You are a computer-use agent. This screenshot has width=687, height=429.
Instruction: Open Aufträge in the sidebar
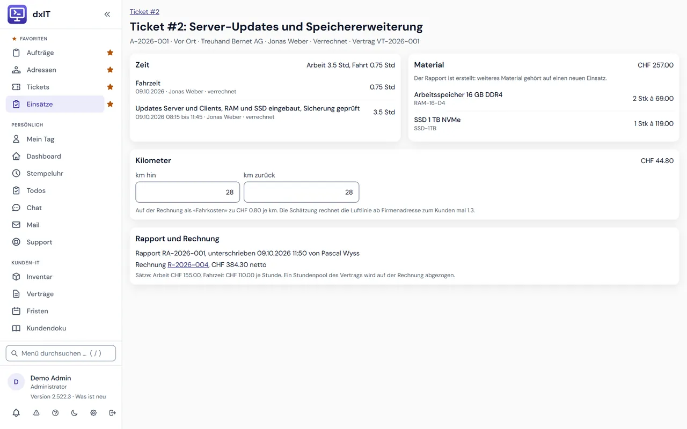[55, 53]
